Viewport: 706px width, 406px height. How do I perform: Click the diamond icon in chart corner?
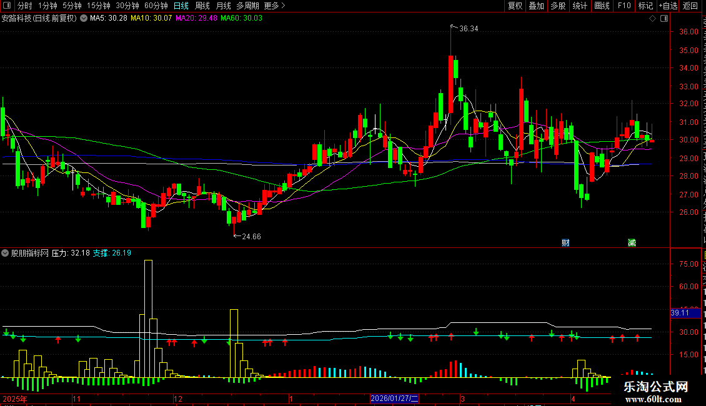point(652,19)
